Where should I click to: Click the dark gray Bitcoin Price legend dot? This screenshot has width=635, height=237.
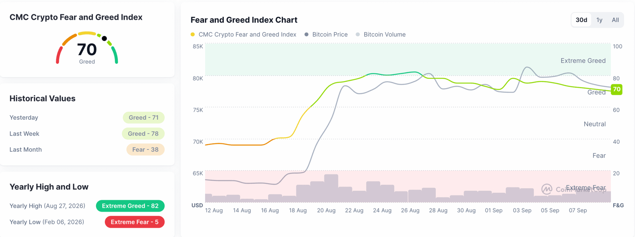coord(306,34)
